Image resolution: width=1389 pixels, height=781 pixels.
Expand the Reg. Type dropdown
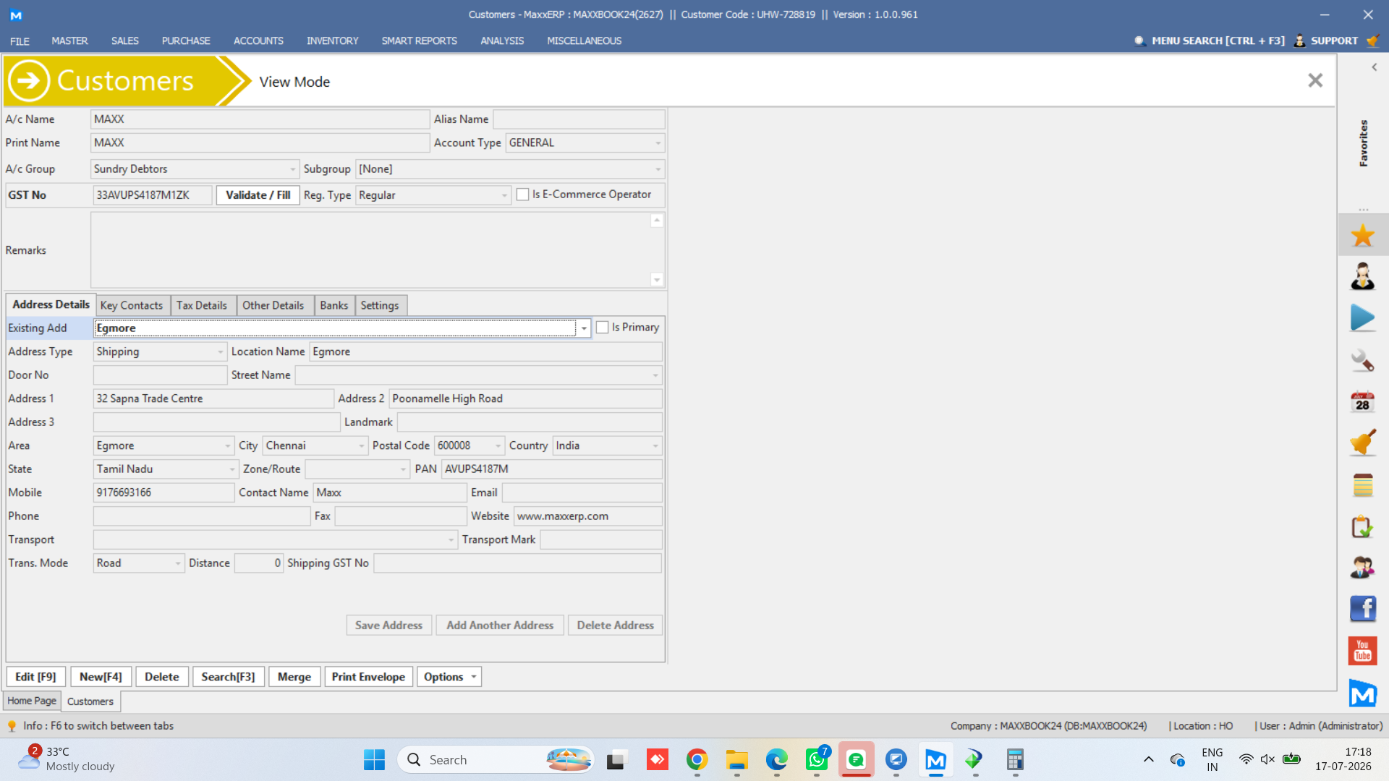[x=505, y=195]
